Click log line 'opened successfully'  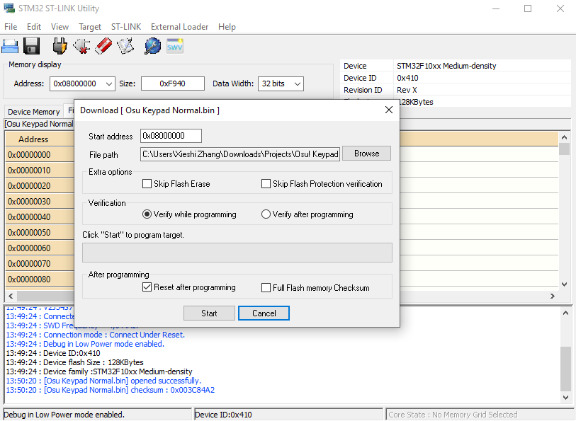(103, 381)
